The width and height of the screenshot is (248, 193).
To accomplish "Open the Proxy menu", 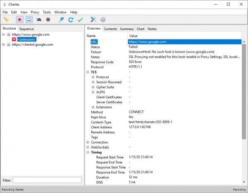I will pos(35,12).
